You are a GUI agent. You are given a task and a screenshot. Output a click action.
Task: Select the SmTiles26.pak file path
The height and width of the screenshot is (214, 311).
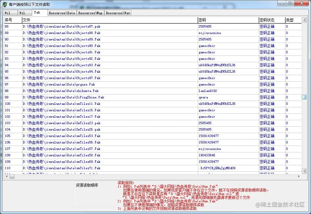[x=61, y=129]
